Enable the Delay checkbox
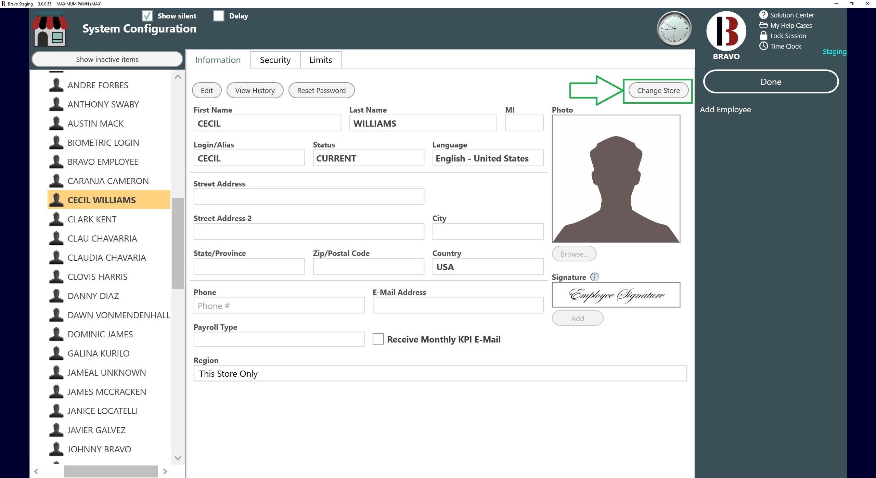 coord(219,16)
